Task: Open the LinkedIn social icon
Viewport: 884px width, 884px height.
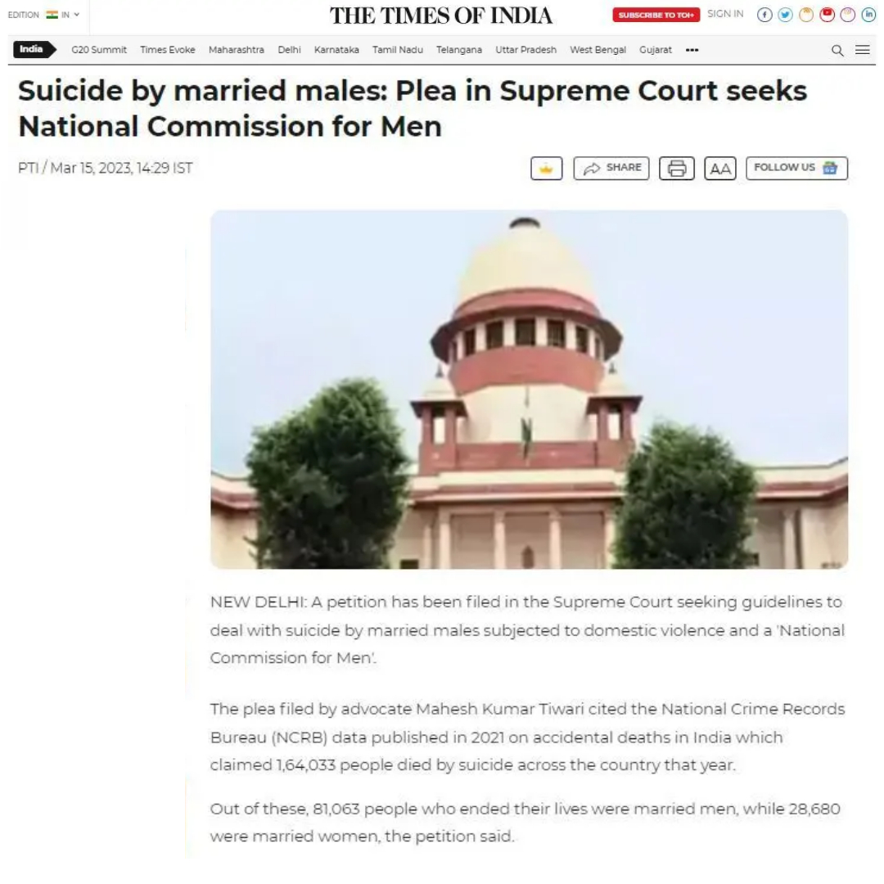Action: 868,15
